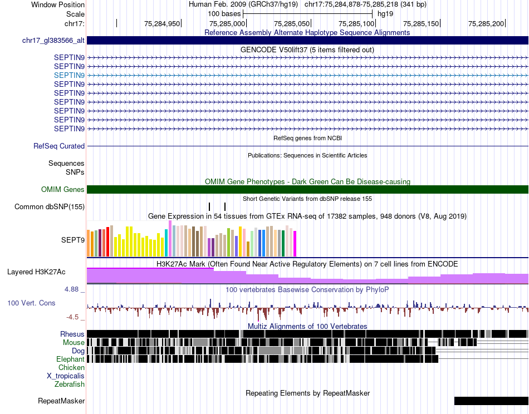Open the Common dbSNP(155) track label
The width and height of the screenshot is (529, 414).
pos(50,206)
